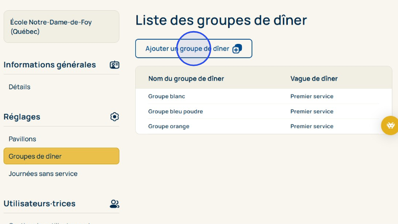Click the ID card icon beside Informations générales
The width and height of the screenshot is (398, 224).
click(114, 65)
